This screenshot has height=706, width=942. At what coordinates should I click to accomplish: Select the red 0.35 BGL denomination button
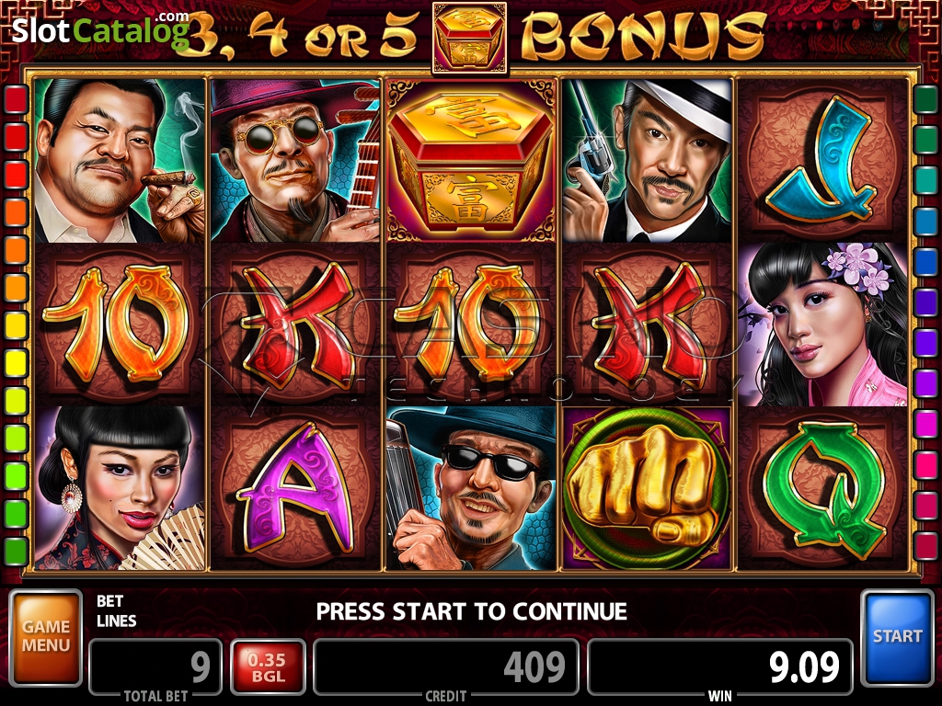pos(268,667)
